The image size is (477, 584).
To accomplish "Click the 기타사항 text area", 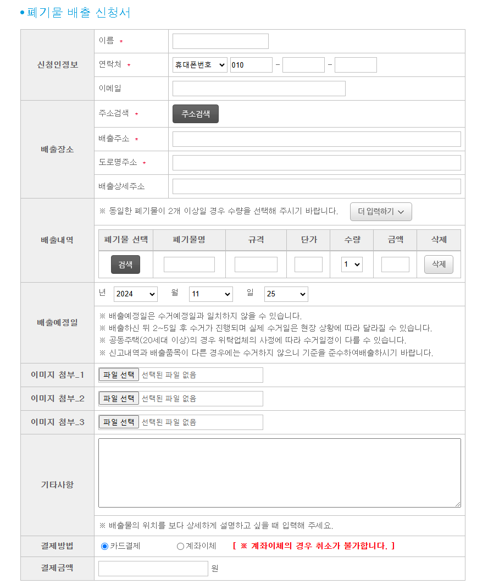I will (279, 472).
